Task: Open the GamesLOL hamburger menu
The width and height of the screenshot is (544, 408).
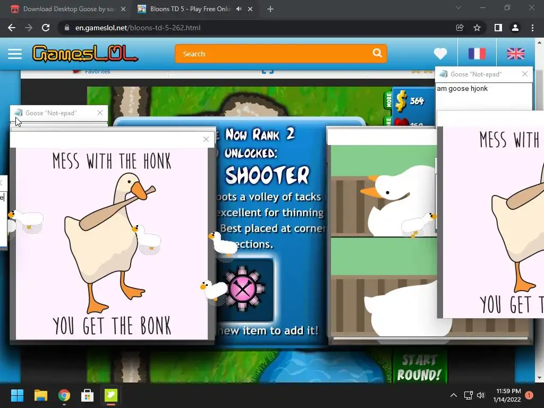Action: [15, 54]
